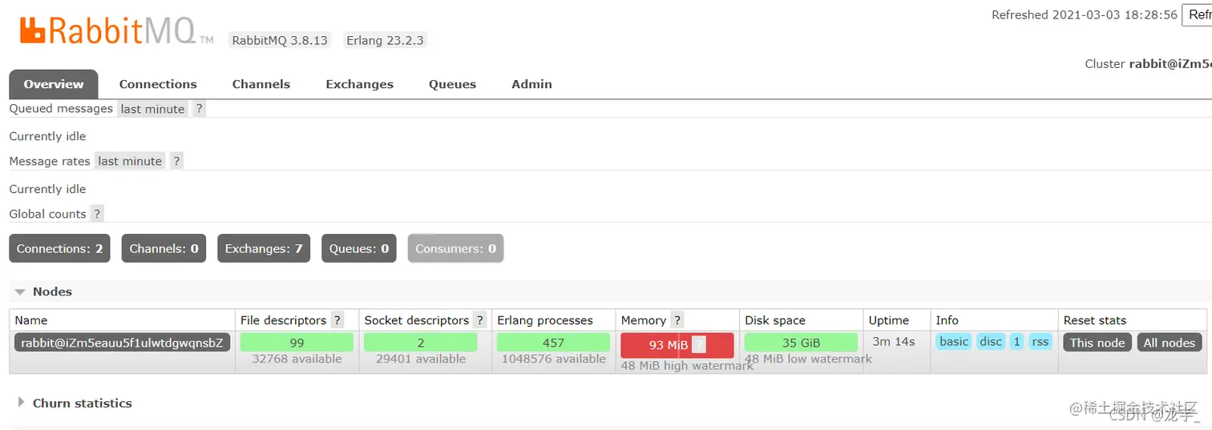Image resolution: width=1212 pixels, height=430 pixels.
Task: Click the Channels: 0 count button
Action: pos(164,248)
